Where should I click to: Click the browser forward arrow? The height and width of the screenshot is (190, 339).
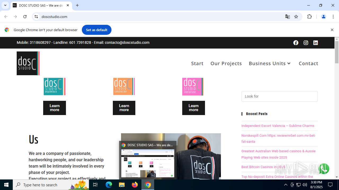coord(15,17)
